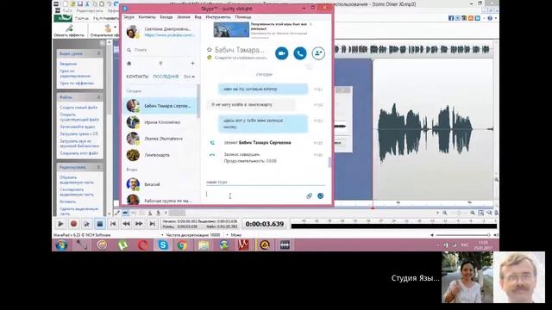Viewport: 552px width, 310px height.
Task: Open Звонки menu in Skype
Action: click(x=184, y=17)
